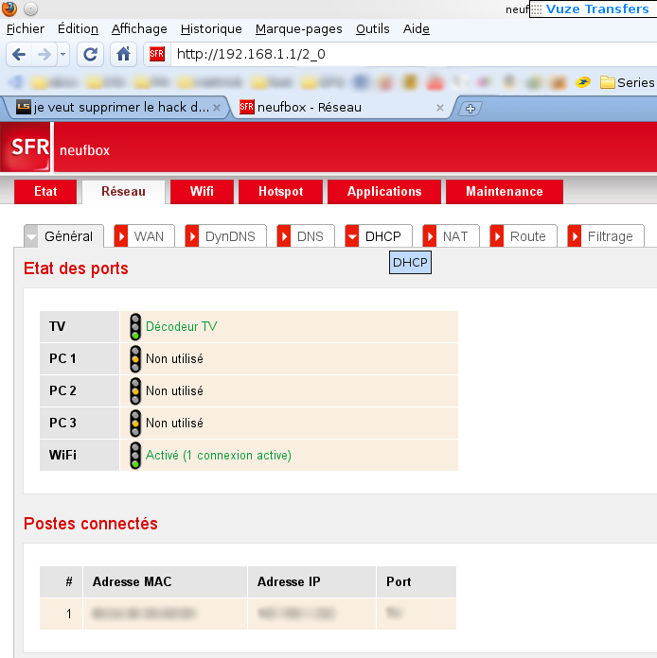The image size is (657, 658).
Task: Click the TV port traffic light icon
Action: coord(135,327)
